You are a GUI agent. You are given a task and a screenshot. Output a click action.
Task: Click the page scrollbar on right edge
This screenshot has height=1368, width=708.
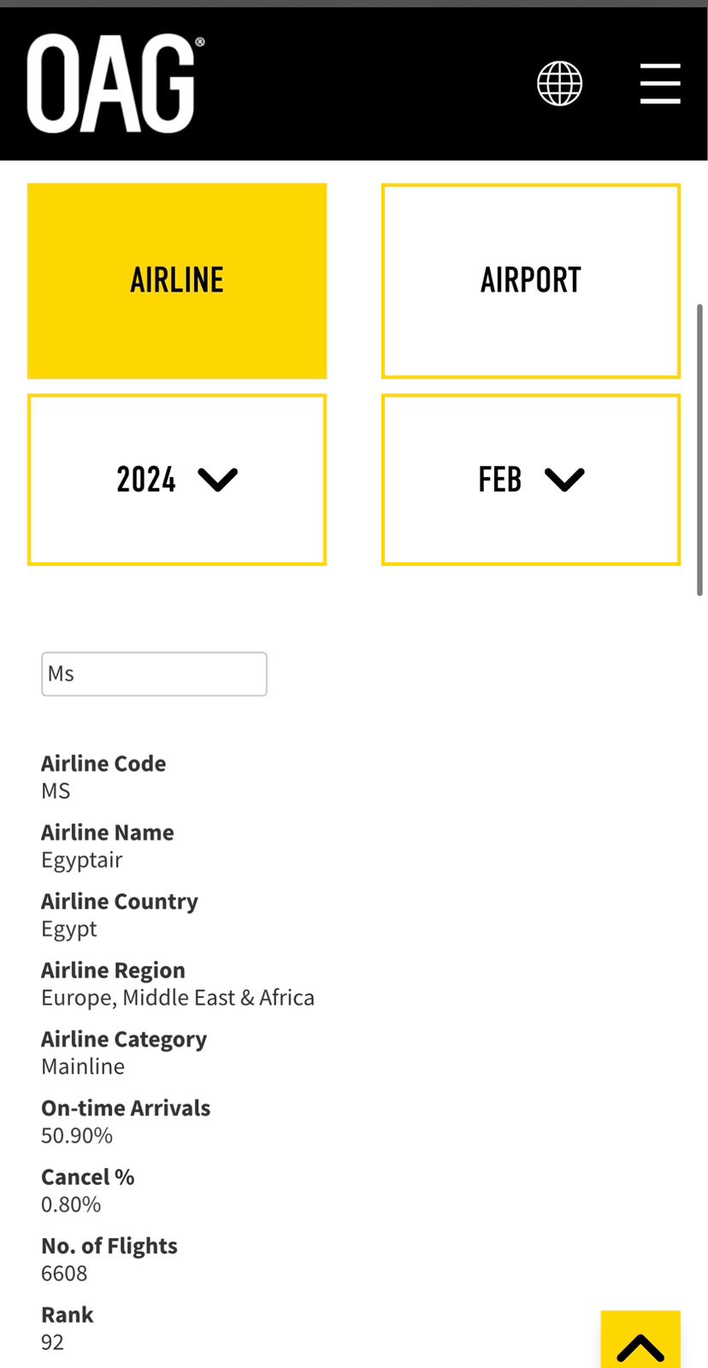tap(700, 449)
